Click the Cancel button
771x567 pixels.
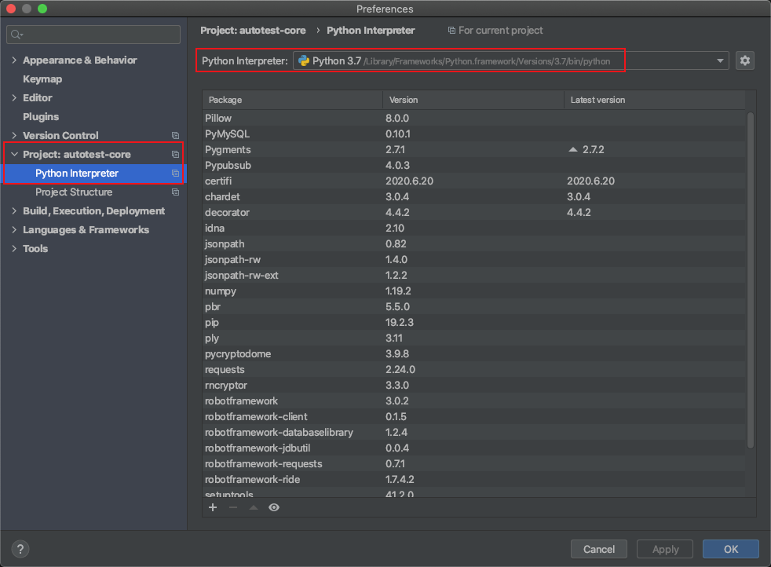tap(599, 549)
